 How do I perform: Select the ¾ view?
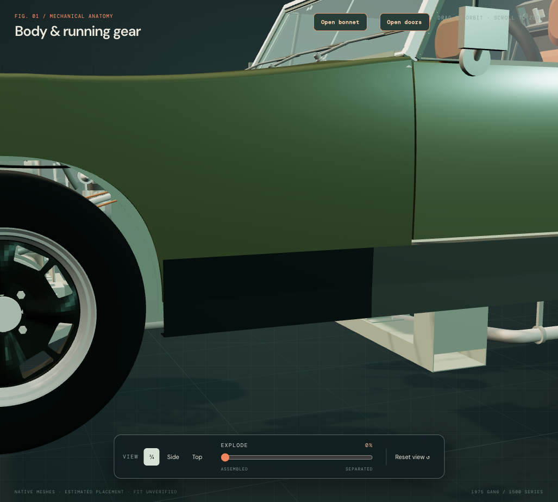tap(151, 457)
